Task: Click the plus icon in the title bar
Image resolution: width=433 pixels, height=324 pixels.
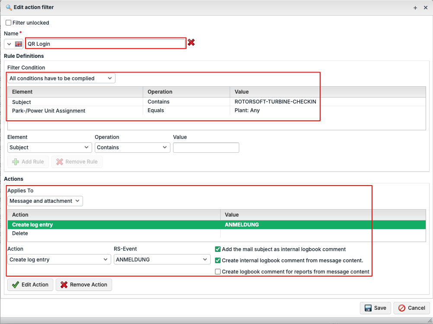Action: (x=415, y=8)
